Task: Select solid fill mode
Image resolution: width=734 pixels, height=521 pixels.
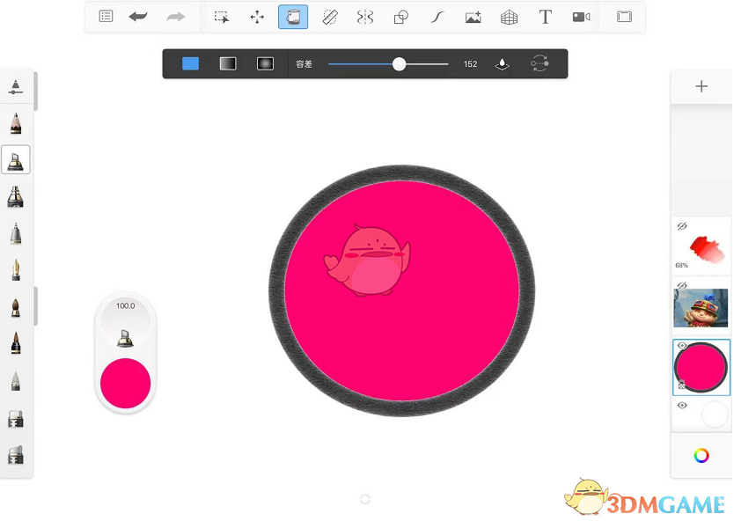Action: 191,63
